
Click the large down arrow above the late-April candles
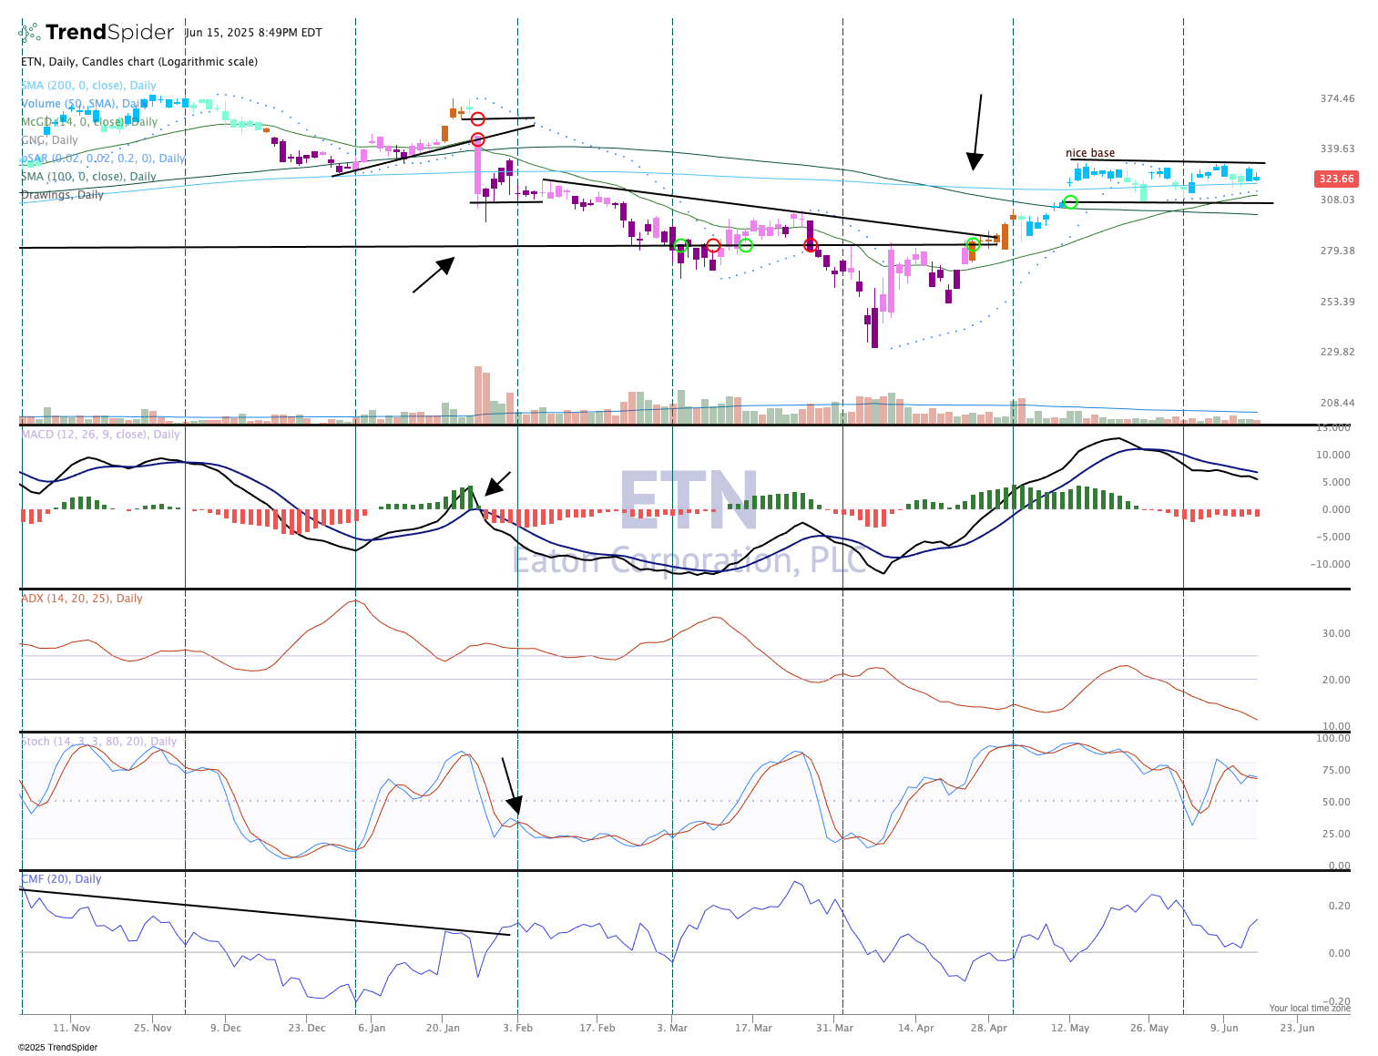click(x=977, y=132)
